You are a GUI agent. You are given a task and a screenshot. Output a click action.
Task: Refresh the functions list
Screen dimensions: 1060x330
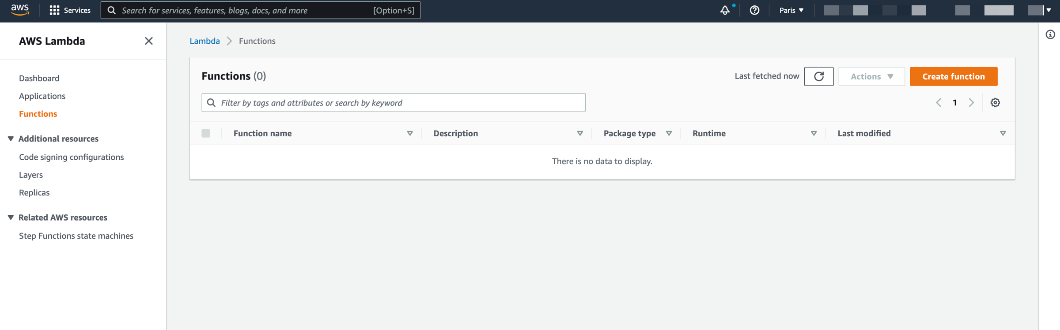tap(818, 76)
